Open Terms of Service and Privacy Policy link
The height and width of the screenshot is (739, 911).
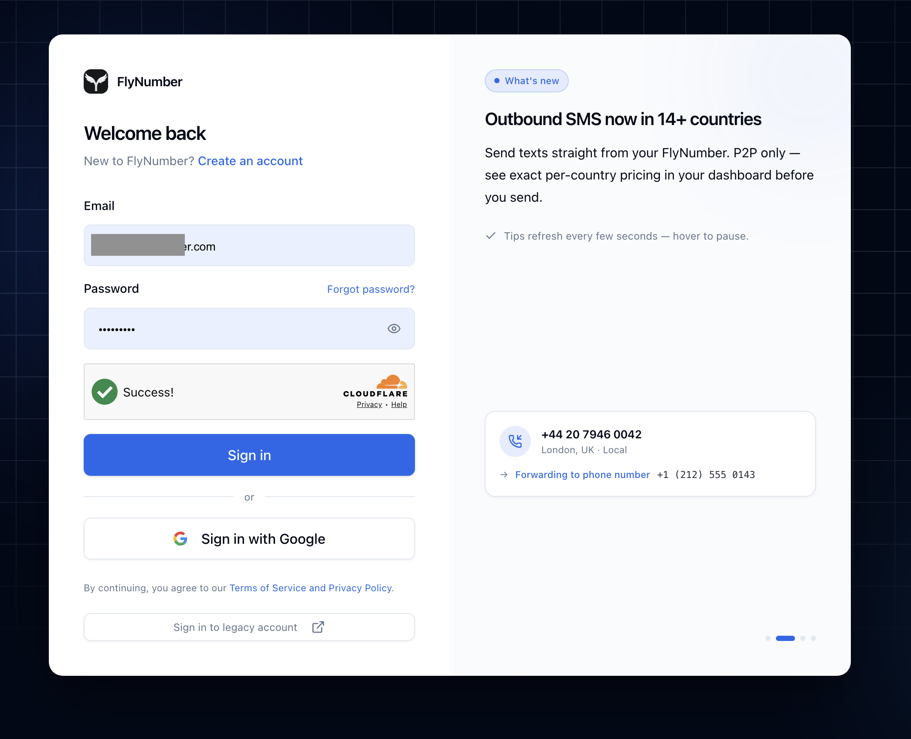(x=311, y=588)
